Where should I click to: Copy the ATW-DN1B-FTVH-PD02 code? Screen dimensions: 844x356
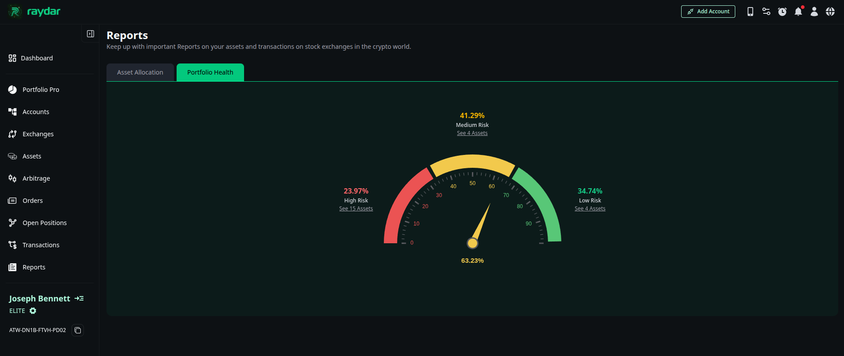point(78,330)
